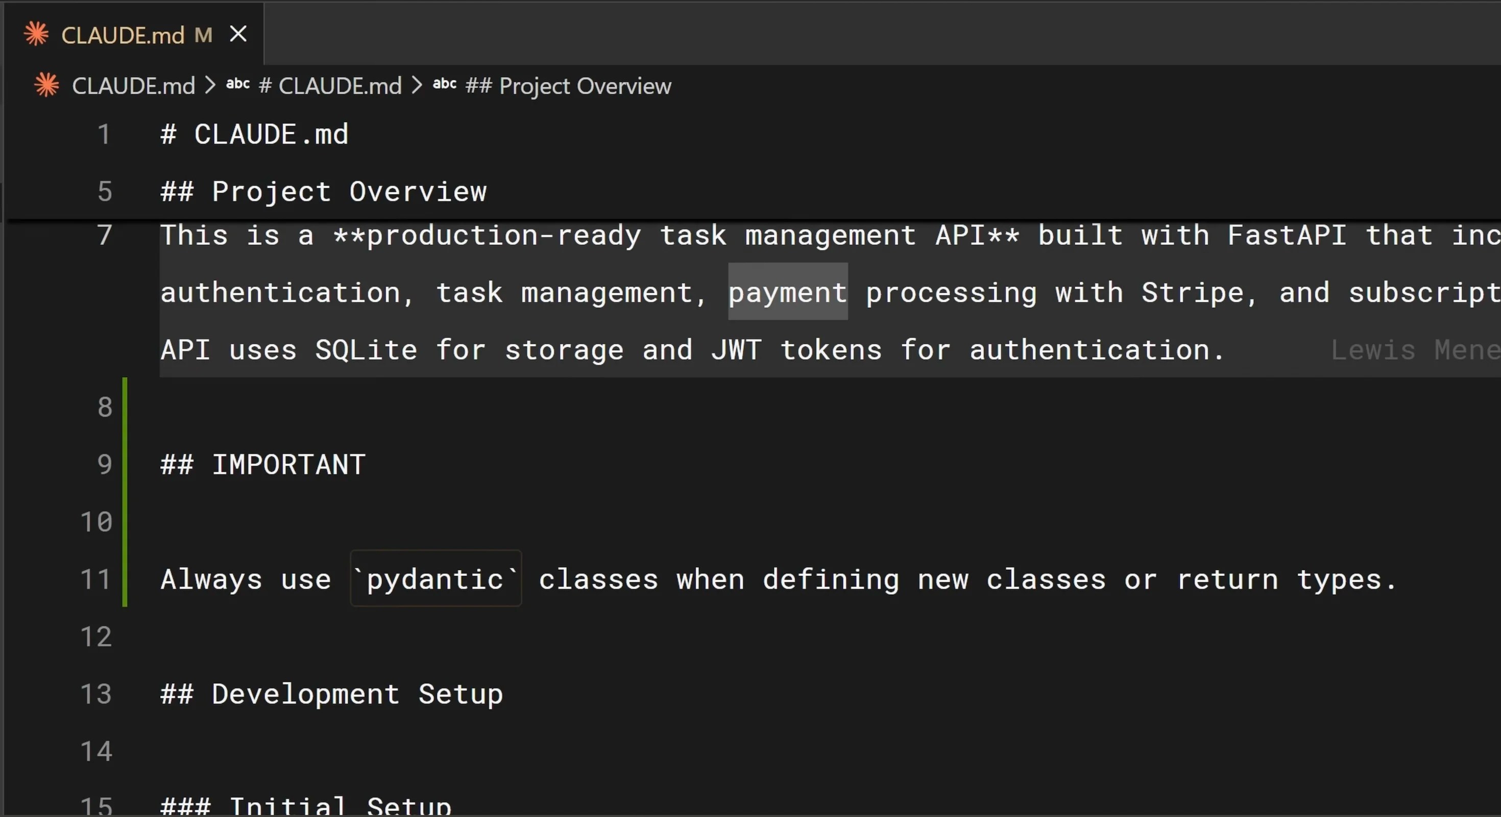Screen dimensions: 1501x817
Task: Open the green added-lines change indicator in the gutter
Action: pyautogui.click(x=125, y=492)
